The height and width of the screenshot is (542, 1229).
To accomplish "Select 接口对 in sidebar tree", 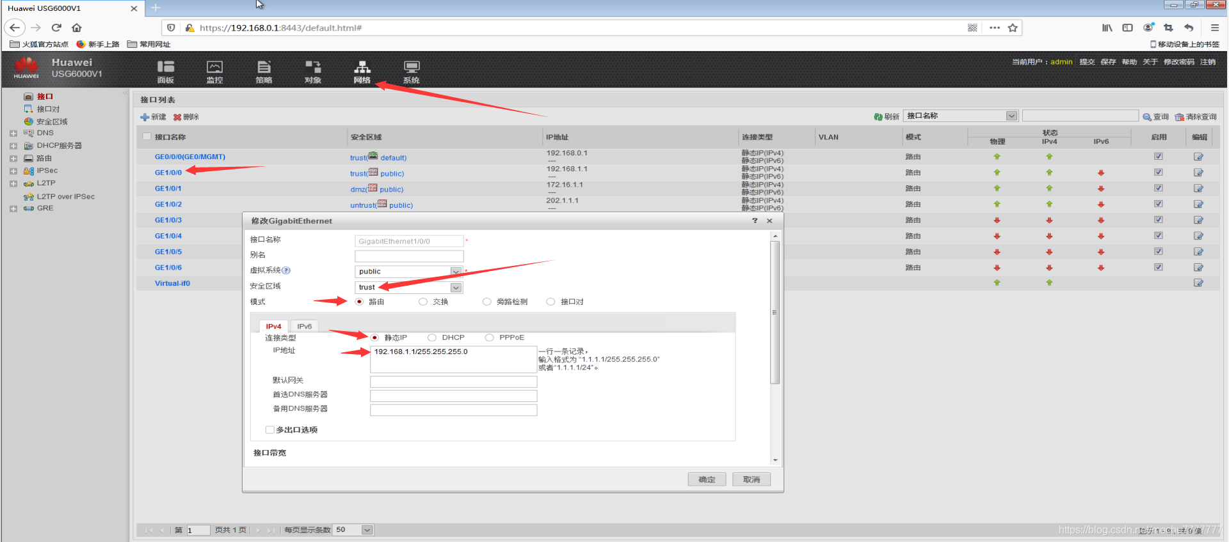I will tap(48, 109).
